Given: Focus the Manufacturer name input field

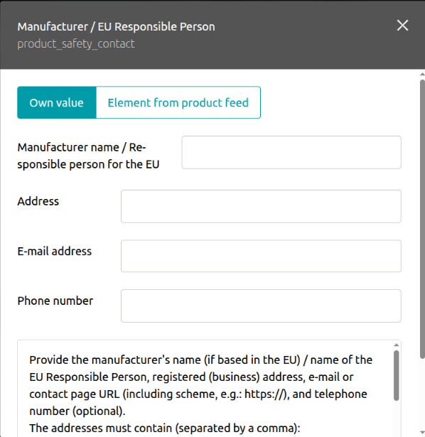Looking at the screenshot, I should click(x=291, y=153).
